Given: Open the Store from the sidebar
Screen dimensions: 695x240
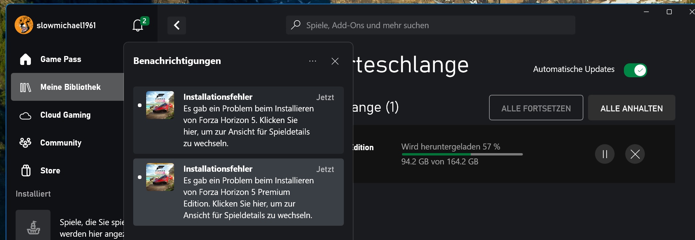Looking at the screenshot, I should 50,170.
